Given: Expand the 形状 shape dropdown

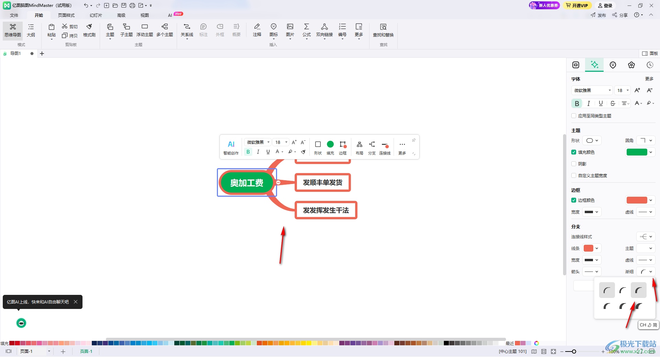Looking at the screenshot, I should point(592,140).
